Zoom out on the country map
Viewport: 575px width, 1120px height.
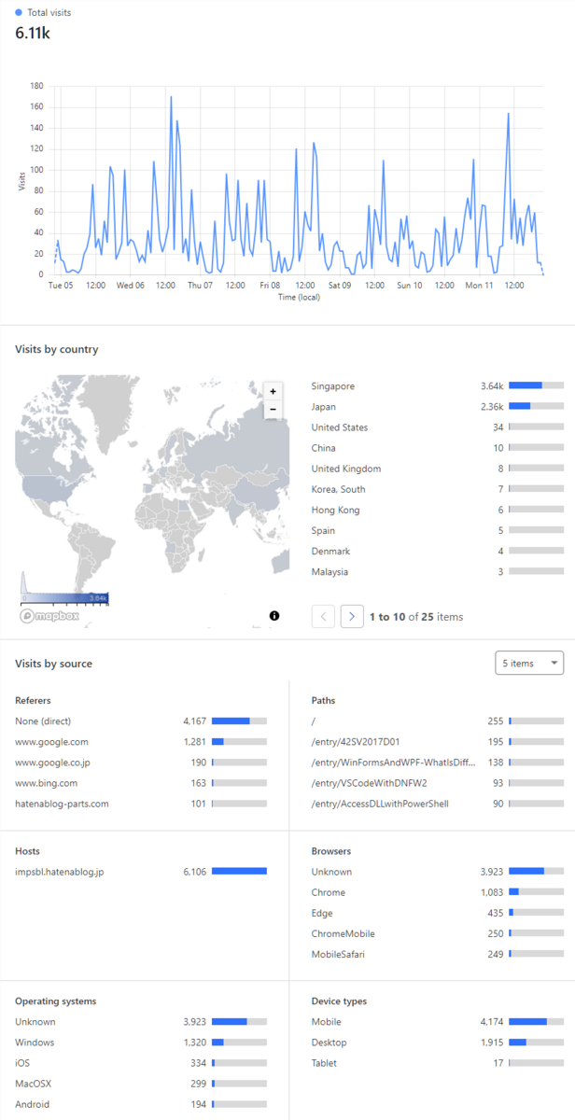273,410
